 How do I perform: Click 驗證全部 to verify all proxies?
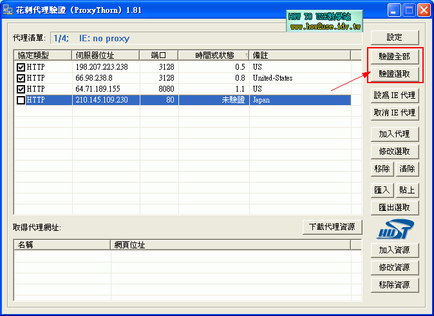coord(395,57)
